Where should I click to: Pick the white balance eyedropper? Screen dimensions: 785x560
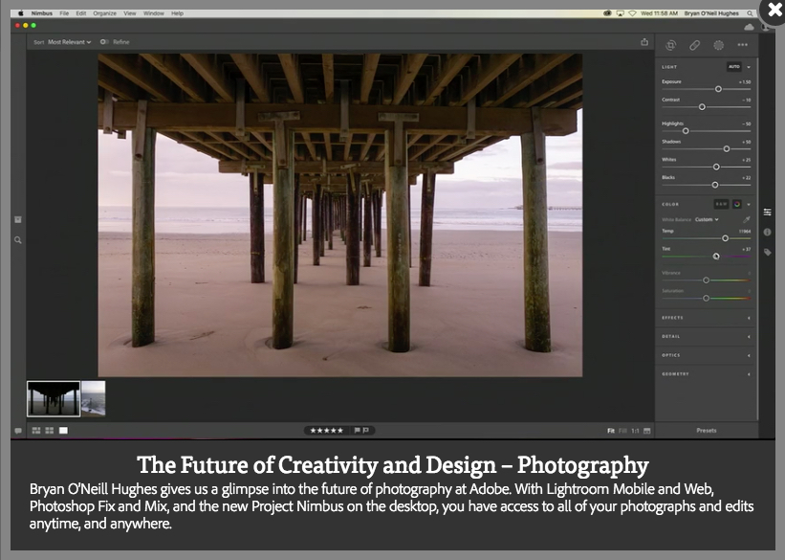click(746, 219)
